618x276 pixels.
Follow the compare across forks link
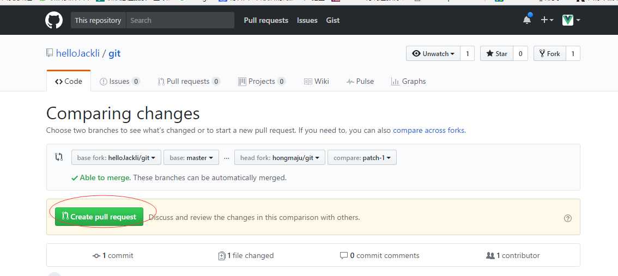(x=428, y=130)
